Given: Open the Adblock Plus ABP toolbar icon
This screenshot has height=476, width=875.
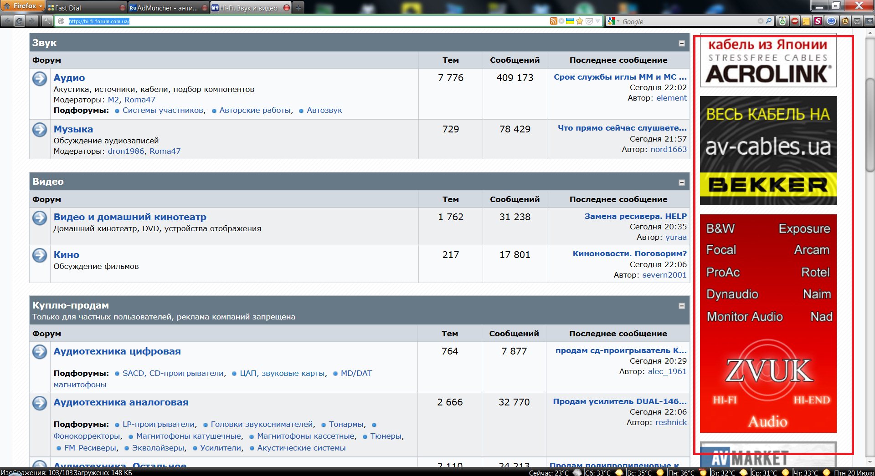Looking at the screenshot, I should tap(795, 21).
